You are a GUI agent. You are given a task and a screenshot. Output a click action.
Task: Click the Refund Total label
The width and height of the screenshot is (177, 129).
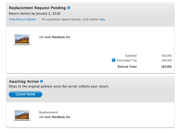[127, 67]
